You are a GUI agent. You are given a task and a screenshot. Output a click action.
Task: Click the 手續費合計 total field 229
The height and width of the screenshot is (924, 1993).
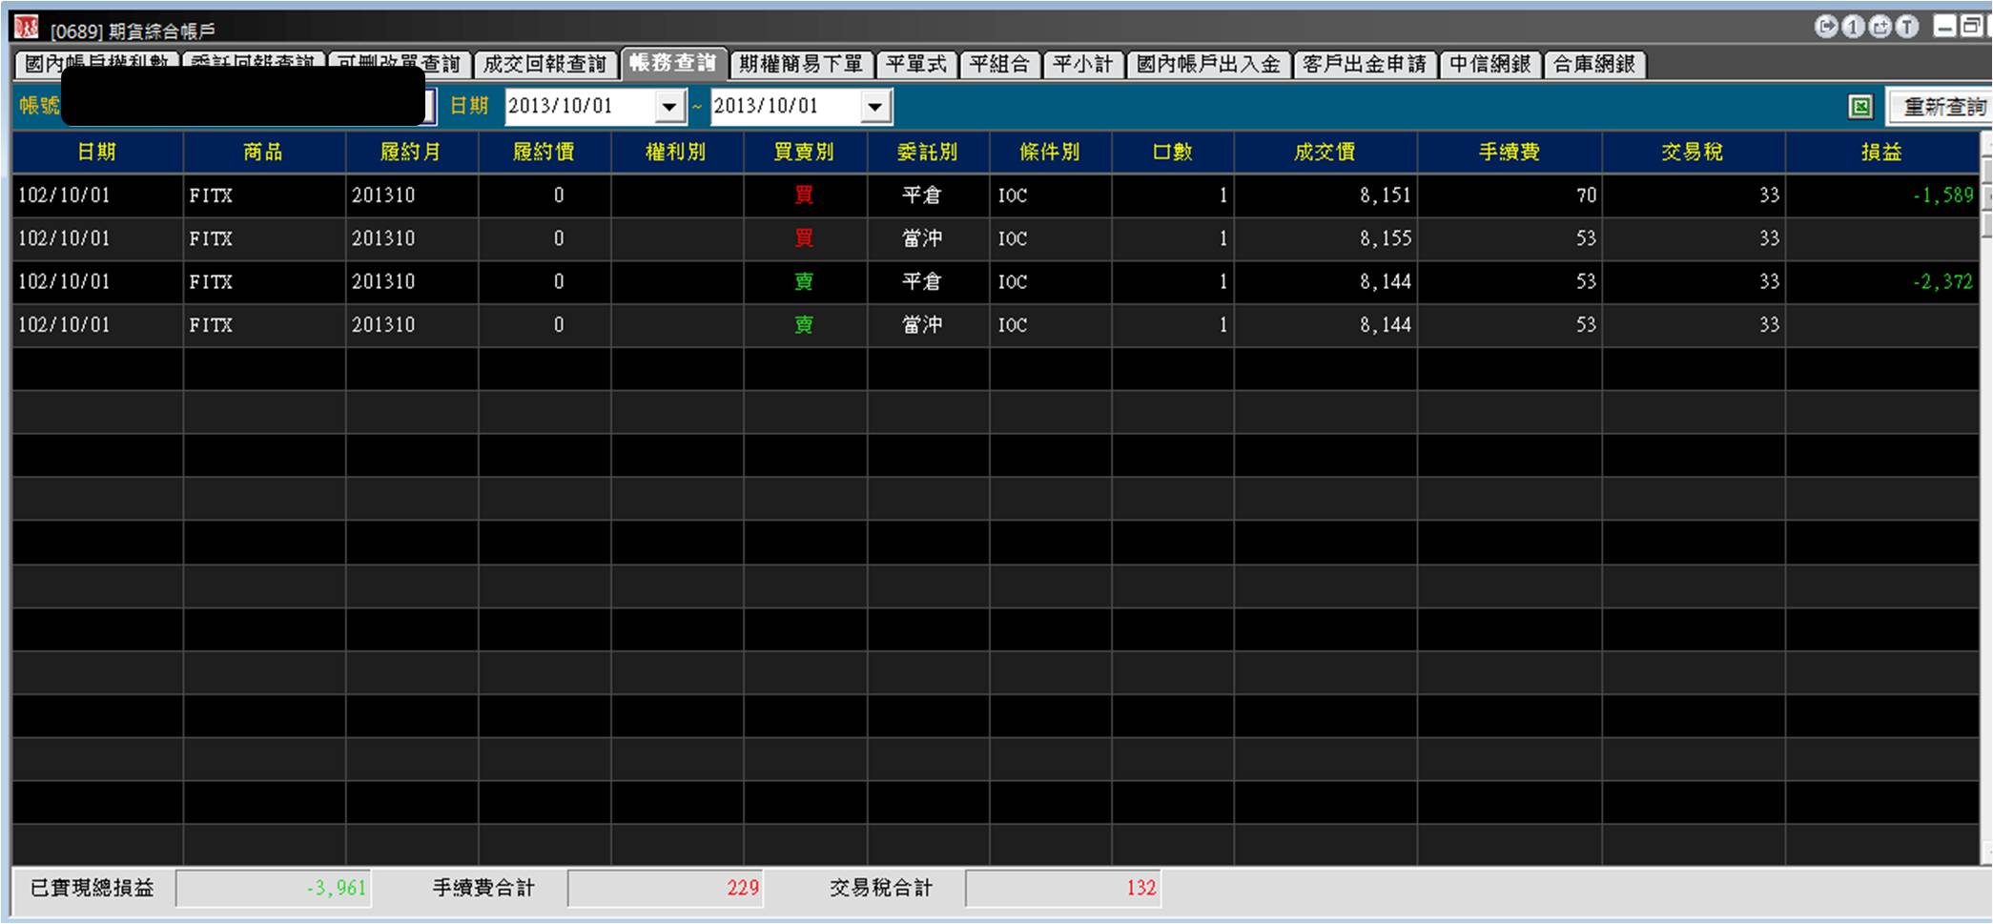666,889
